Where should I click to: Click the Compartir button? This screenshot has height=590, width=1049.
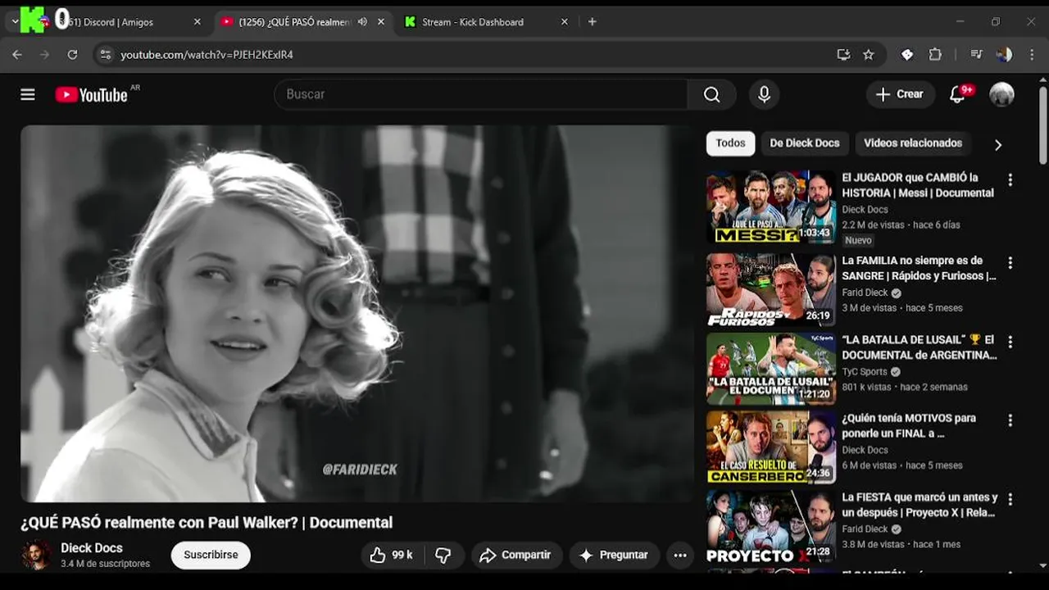pos(516,555)
